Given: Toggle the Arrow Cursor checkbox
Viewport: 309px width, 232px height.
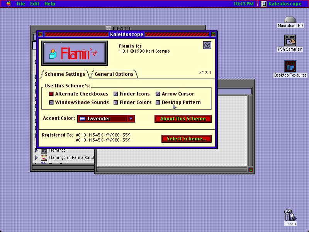Looking at the screenshot, I should point(158,94).
